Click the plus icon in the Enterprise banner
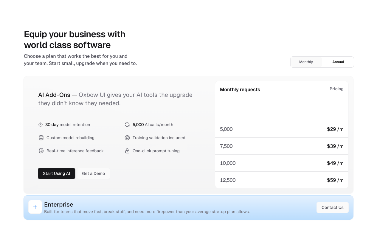The width and height of the screenshot is (377, 248). click(x=35, y=207)
